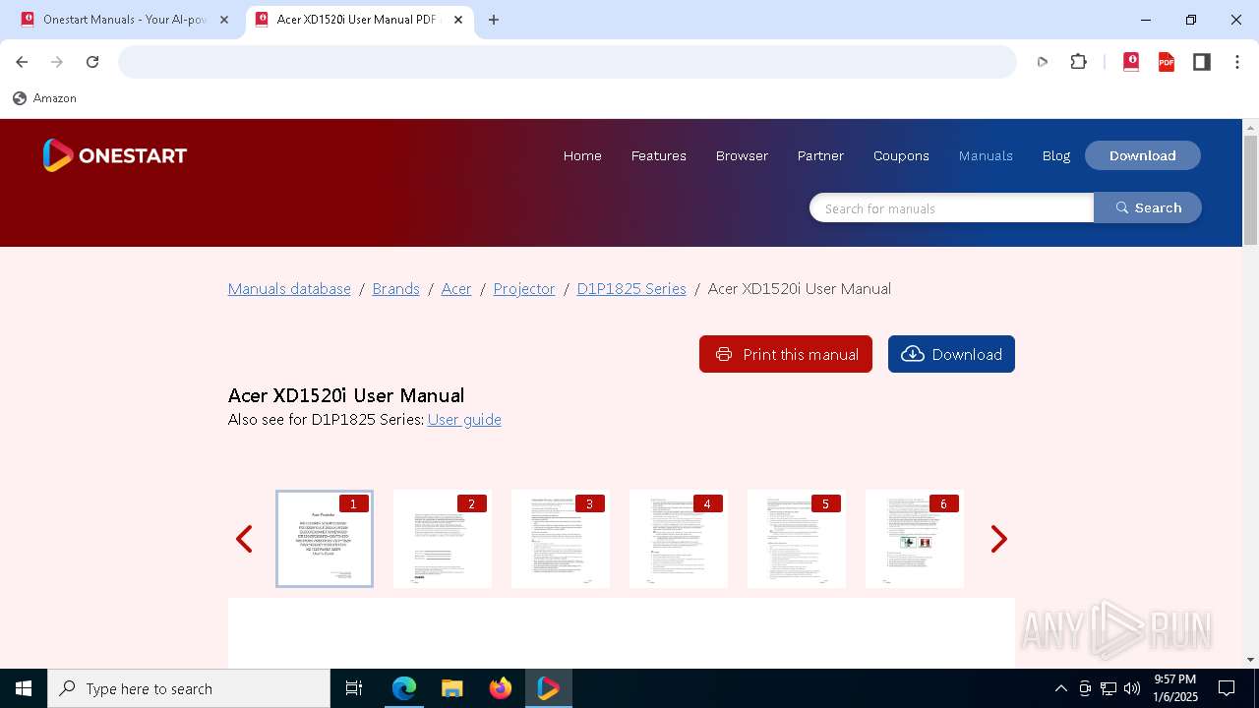The height and width of the screenshot is (708, 1259).
Task: Open the Browser menu item
Action: tap(742, 155)
